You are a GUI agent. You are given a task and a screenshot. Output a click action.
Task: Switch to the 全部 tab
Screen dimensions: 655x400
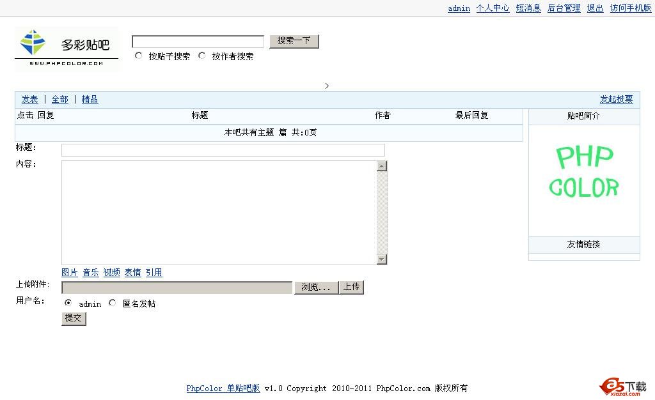click(x=59, y=100)
